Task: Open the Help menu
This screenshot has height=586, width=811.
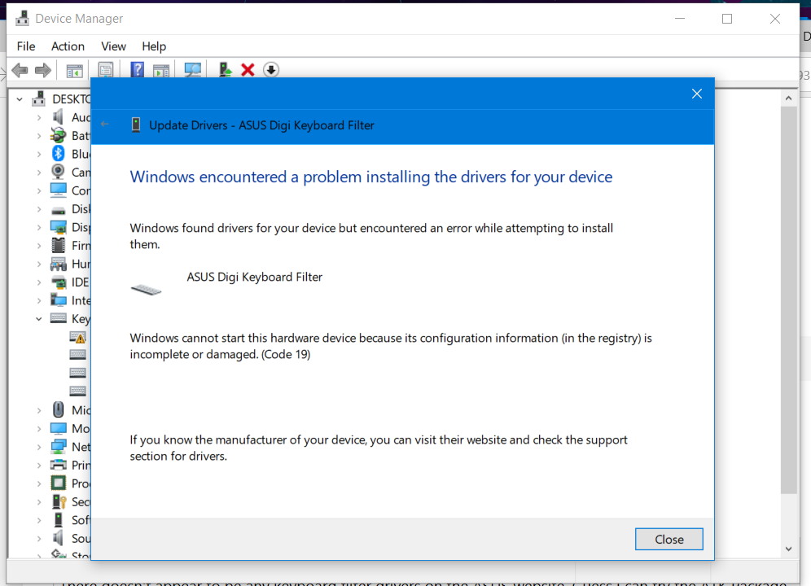Action: click(x=154, y=46)
